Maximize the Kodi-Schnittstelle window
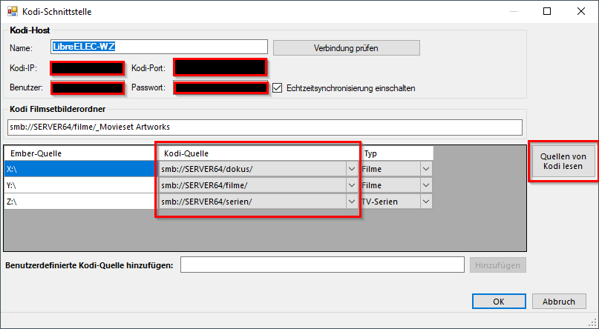Image resolution: width=599 pixels, height=329 pixels. [x=547, y=11]
